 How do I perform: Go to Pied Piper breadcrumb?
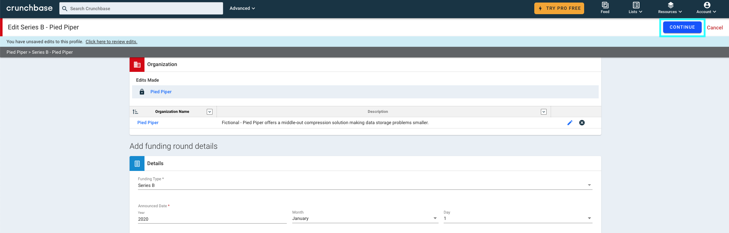17,52
